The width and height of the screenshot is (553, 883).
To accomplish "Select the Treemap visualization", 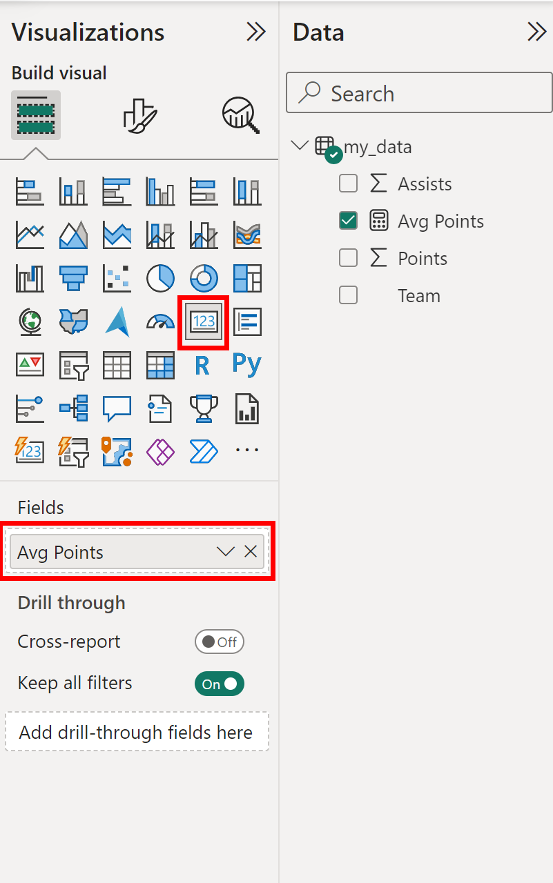I will [x=247, y=278].
